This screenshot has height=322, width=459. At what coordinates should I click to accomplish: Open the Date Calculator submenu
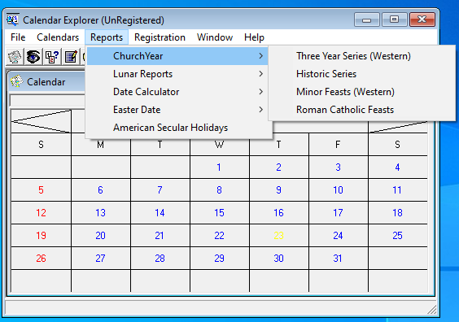(x=177, y=92)
